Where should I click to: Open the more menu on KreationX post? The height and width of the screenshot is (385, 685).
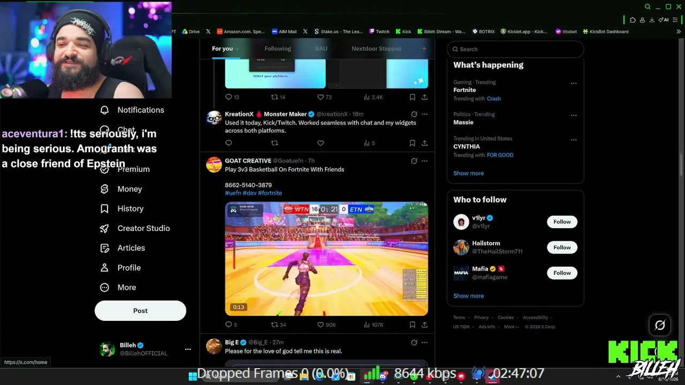424,114
